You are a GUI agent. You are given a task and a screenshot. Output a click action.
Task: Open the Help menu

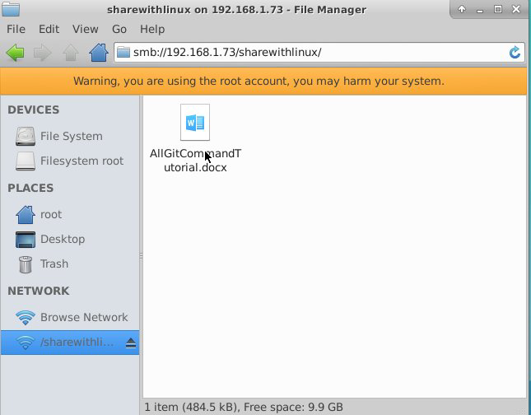click(x=152, y=29)
